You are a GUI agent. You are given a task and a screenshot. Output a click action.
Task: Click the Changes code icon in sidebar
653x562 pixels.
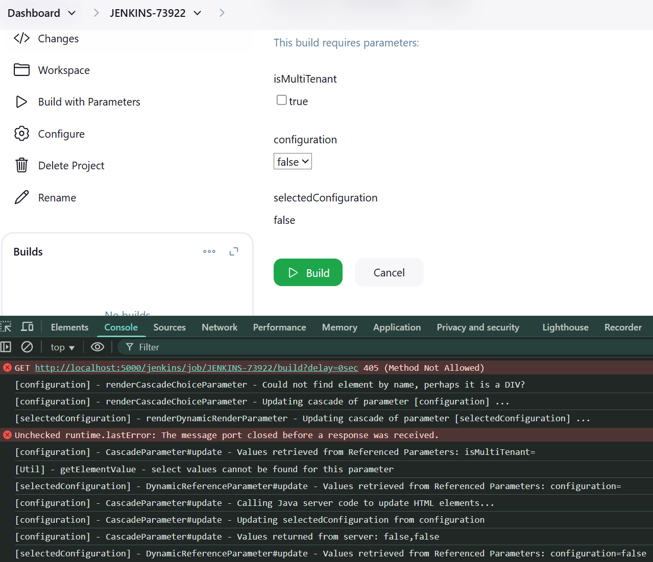[x=21, y=38]
